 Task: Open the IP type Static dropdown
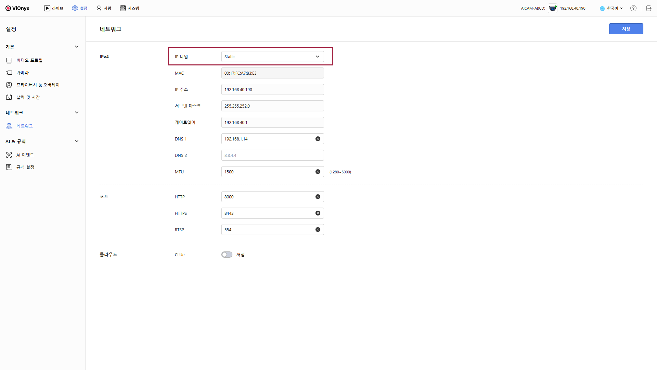click(x=272, y=57)
